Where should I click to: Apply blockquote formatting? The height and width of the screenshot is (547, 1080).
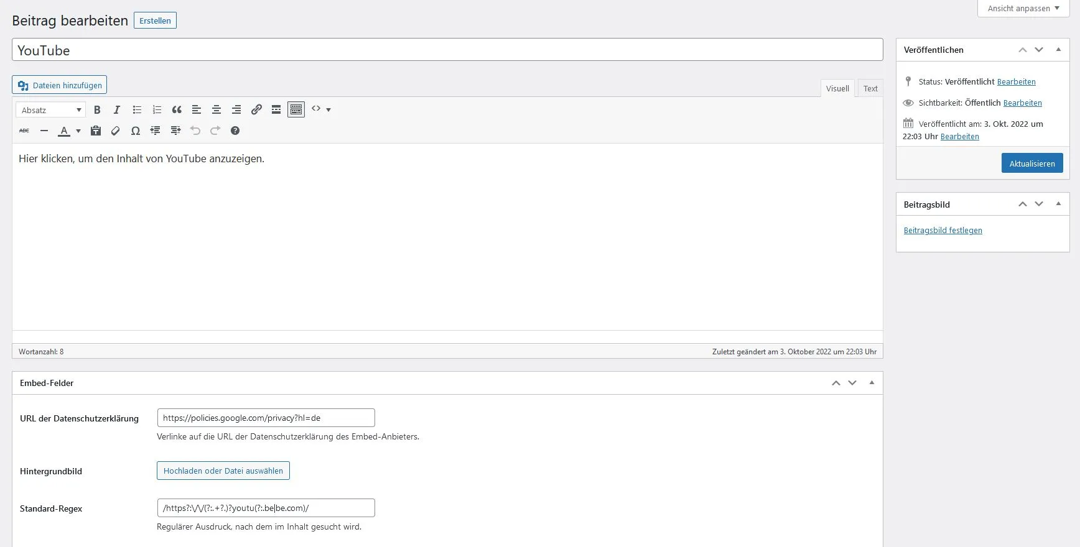coord(177,110)
